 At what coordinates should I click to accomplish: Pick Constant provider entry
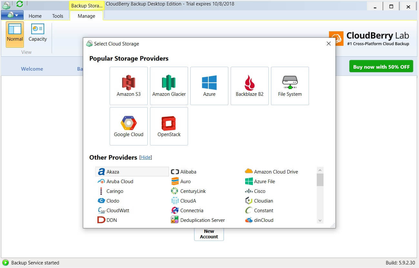coord(259,210)
